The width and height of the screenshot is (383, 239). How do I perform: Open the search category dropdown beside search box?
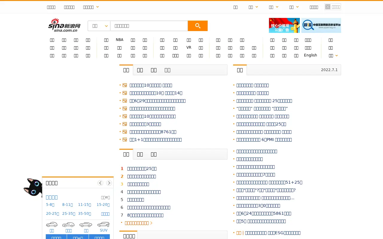(x=99, y=26)
